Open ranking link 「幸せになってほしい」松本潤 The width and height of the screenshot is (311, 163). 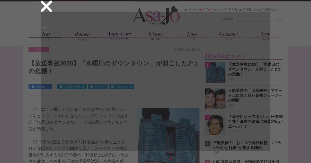[255, 121]
